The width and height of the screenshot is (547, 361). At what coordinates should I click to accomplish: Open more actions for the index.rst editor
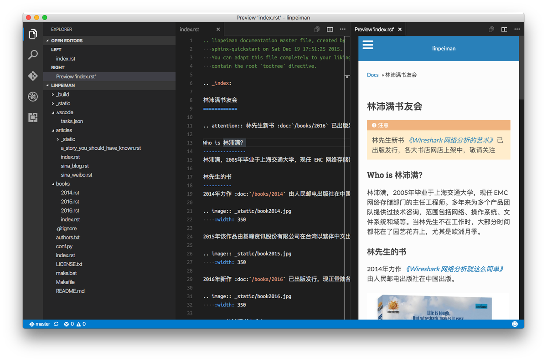click(x=343, y=29)
